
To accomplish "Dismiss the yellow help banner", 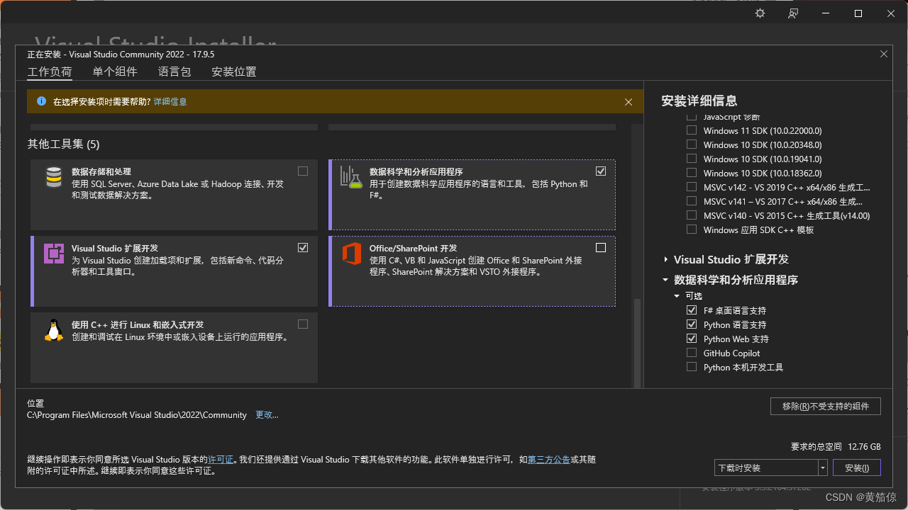I will [629, 102].
